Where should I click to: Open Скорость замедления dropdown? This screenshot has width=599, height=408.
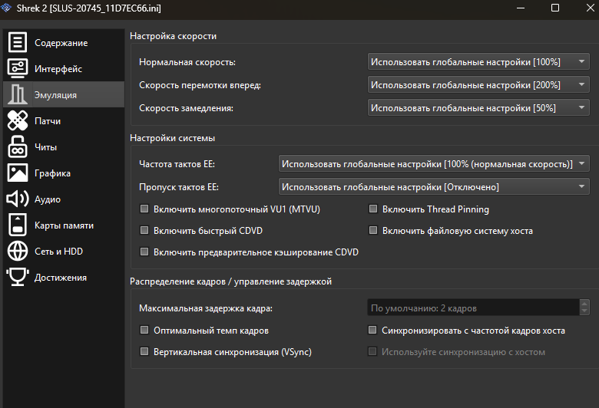click(478, 107)
